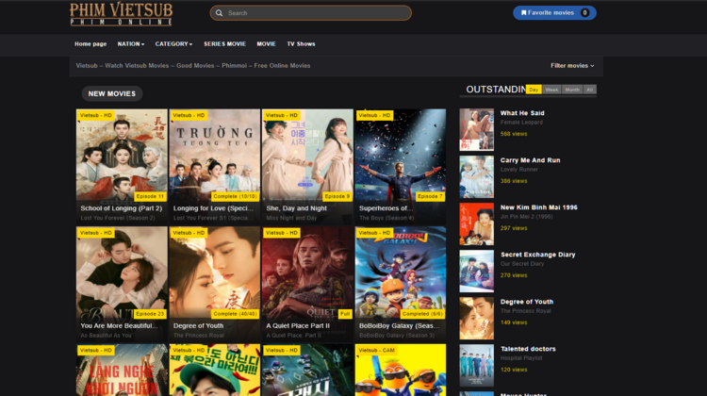Switch outstanding list to Day
Image resolution: width=707 pixels, height=396 pixels.
coord(534,90)
